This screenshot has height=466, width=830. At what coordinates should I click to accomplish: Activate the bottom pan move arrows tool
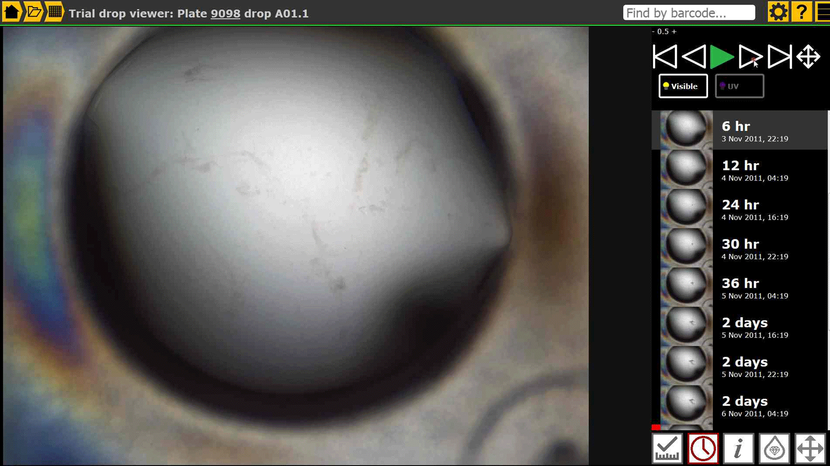pos(810,448)
